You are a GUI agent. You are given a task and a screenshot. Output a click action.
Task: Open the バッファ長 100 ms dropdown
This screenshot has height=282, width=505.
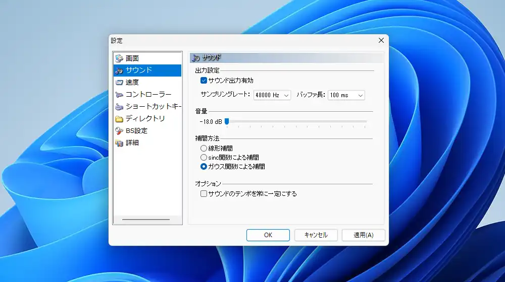[x=346, y=95]
